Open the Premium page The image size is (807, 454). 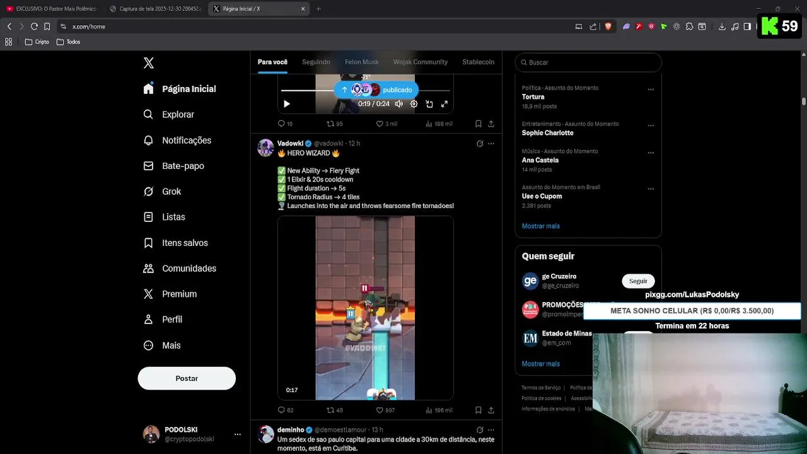[x=170, y=294]
